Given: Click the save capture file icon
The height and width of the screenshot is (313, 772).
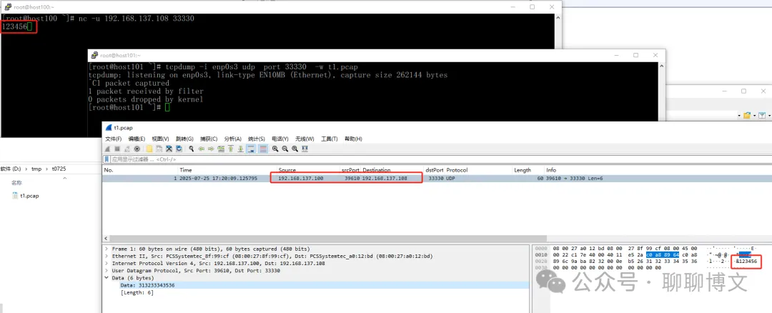Looking at the screenshot, I should [x=159, y=149].
